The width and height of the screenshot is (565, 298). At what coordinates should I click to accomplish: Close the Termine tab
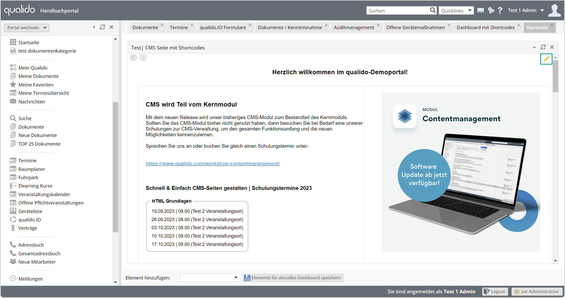pyautogui.click(x=192, y=25)
